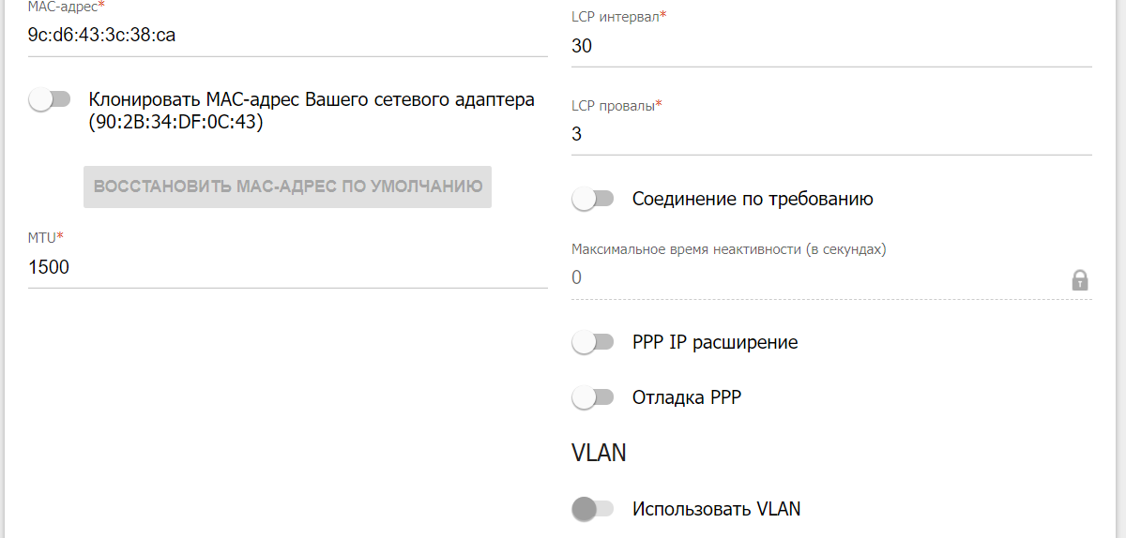
Task: Turn on the PPP IP расширение switch
Action: 593,343
